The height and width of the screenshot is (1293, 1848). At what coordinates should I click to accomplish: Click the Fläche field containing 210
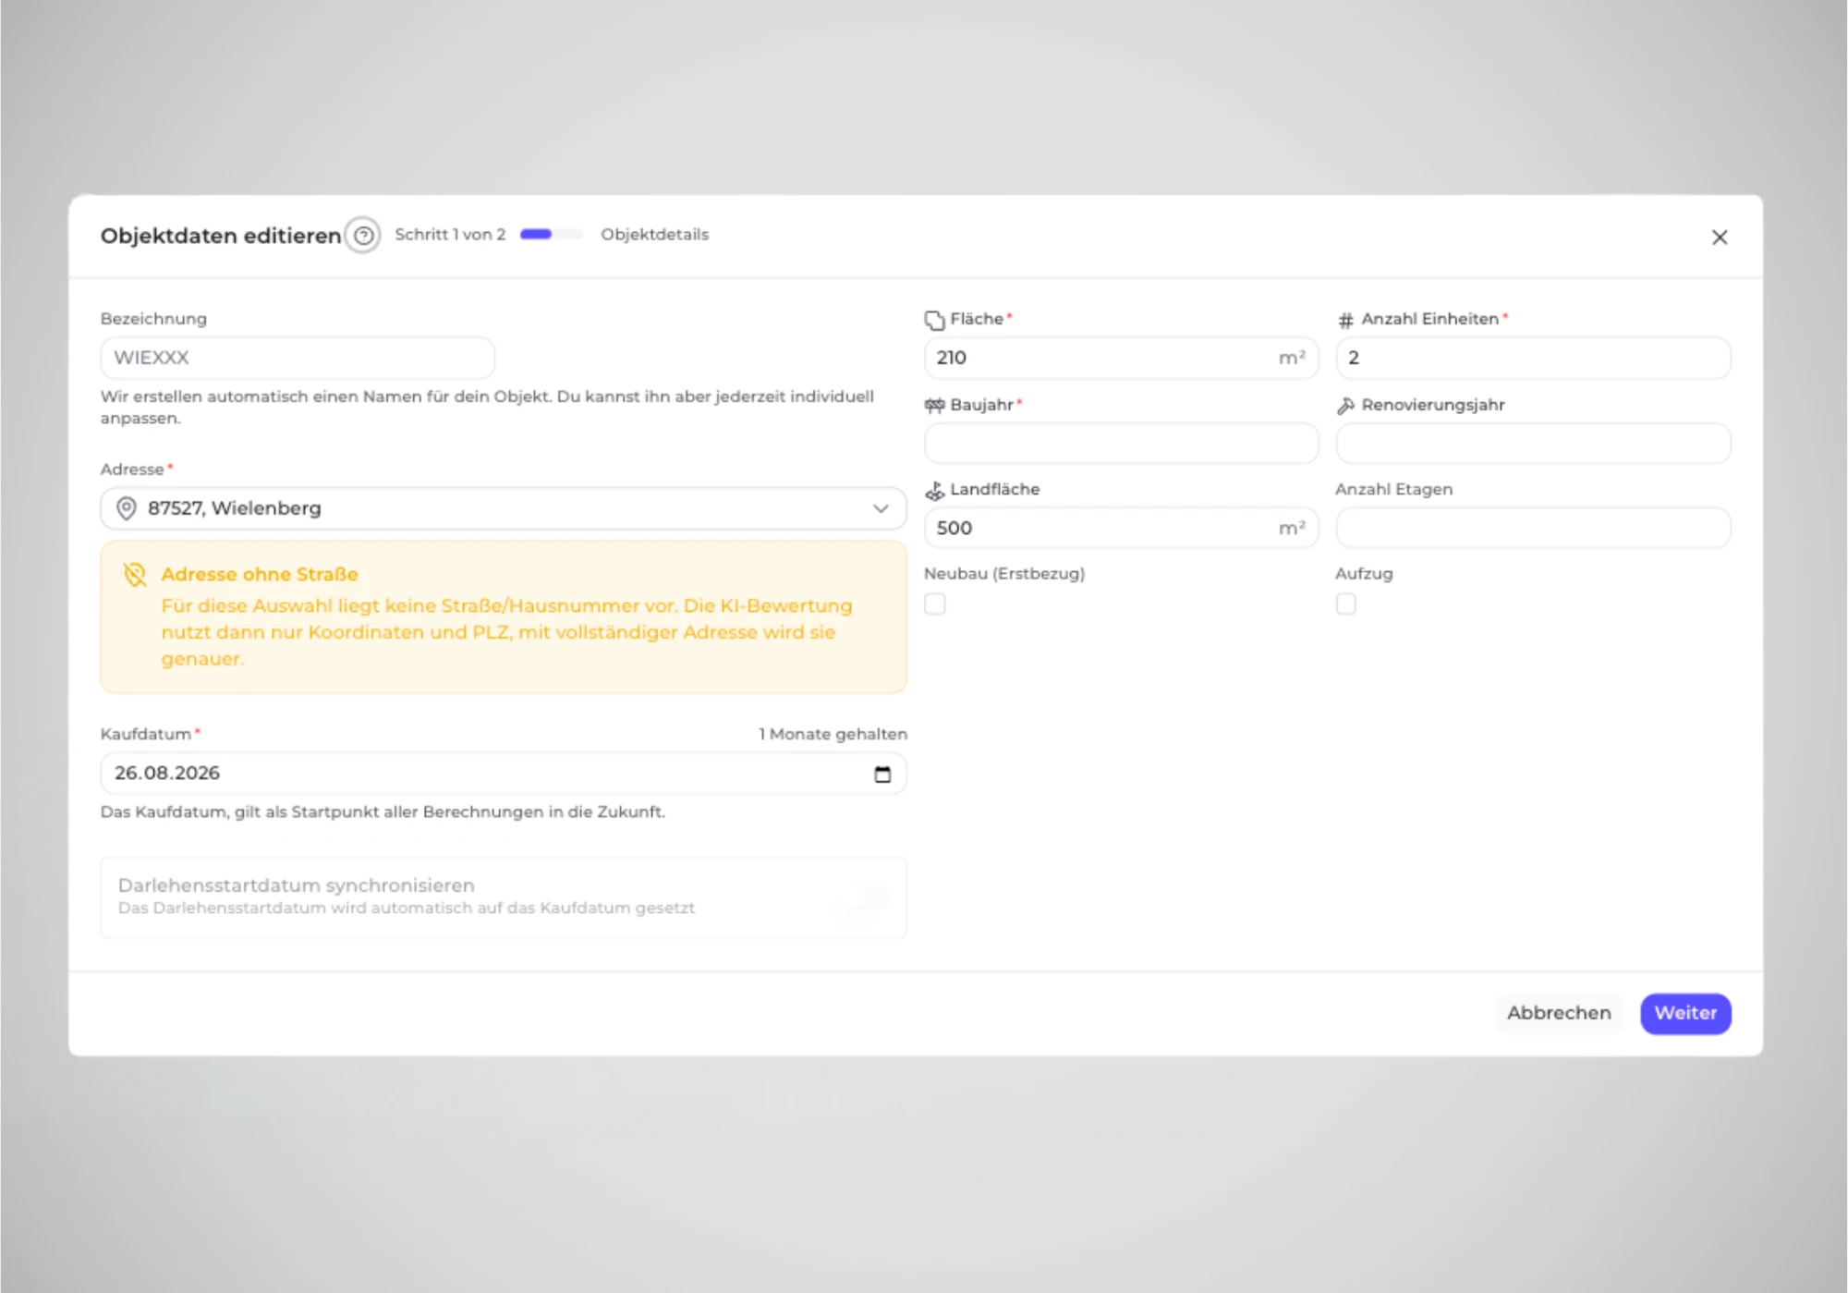pyautogui.click(x=1121, y=358)
